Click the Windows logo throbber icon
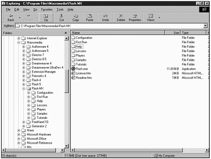 pos(204,9)
